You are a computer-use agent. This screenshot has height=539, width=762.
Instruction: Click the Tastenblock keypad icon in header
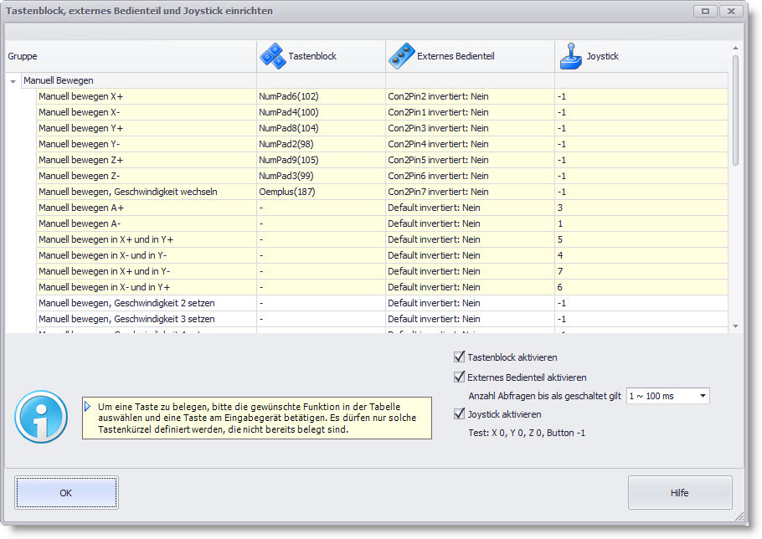click(271, 56)
